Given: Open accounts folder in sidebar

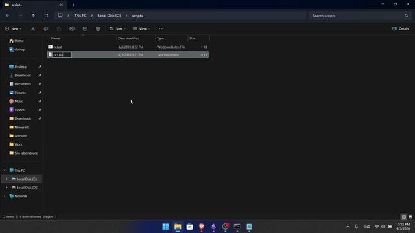Looking at the screenshot, I should pyautogui.click(x=21, y=136).
